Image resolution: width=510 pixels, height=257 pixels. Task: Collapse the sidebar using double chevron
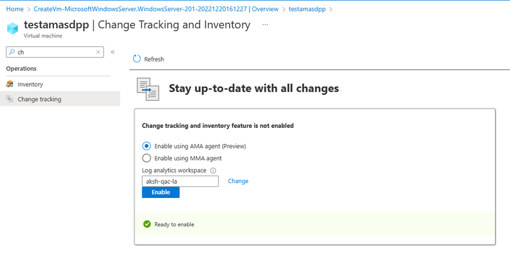(113, 52)
